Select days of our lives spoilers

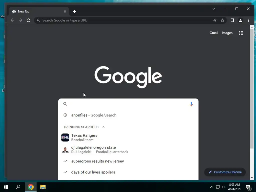point(128,172)
